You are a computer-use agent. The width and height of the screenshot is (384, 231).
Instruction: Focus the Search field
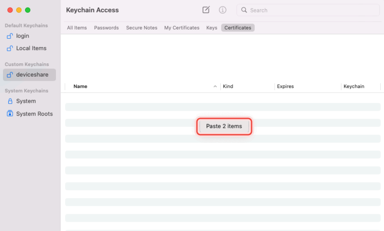click(x=308, y=10)
